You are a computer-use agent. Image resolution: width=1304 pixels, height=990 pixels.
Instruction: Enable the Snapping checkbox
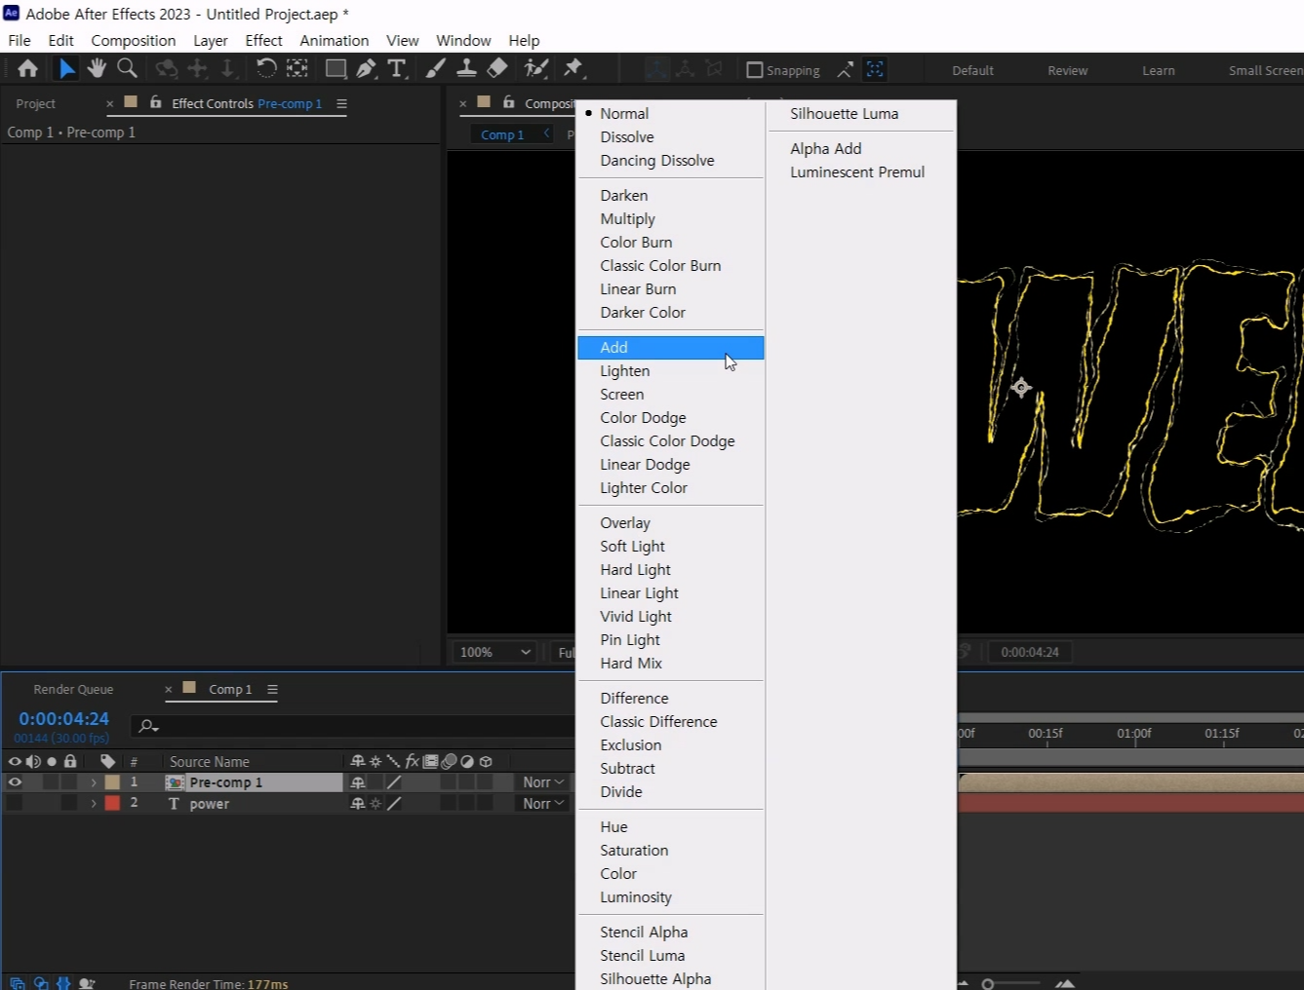754,70
